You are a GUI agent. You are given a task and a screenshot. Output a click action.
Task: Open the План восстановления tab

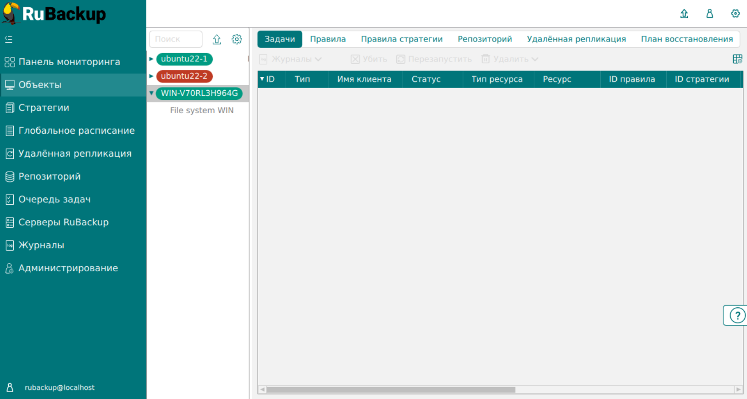coord(686,39)
